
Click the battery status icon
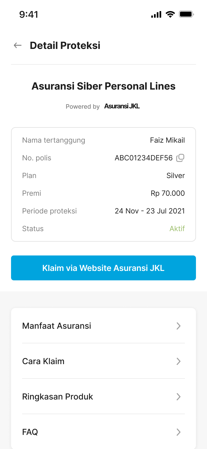coord(186,14)
